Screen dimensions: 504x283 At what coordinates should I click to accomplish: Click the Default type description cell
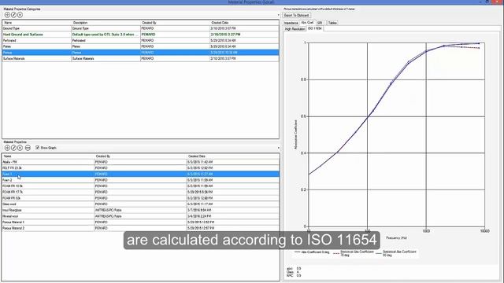(106, 35)
